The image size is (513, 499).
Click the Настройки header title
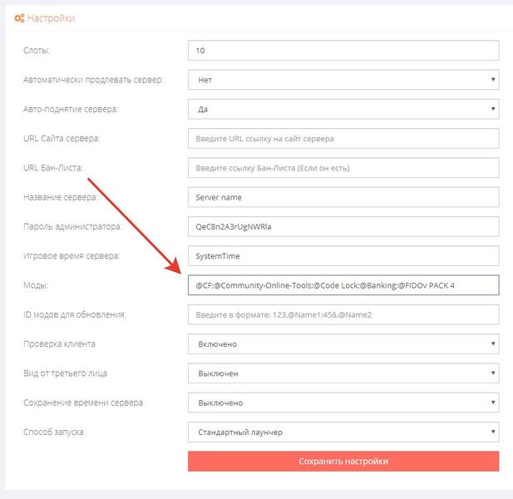pos(51,18)
